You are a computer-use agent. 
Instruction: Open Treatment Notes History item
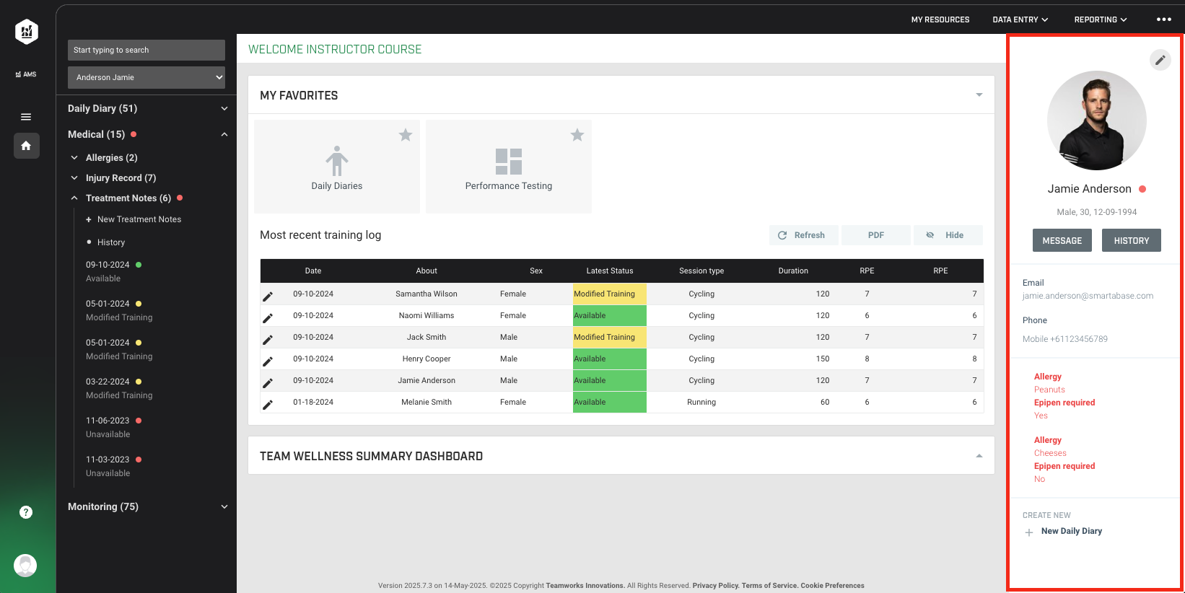[x=111, y=242]
